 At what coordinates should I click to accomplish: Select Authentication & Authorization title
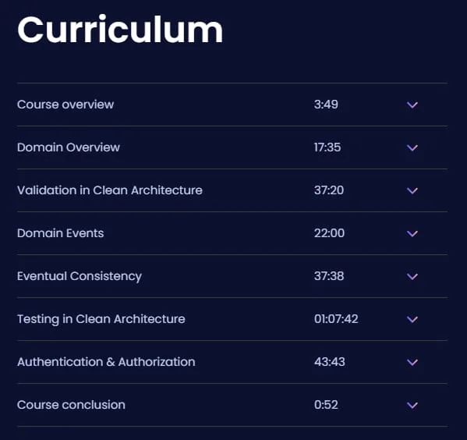106,362
